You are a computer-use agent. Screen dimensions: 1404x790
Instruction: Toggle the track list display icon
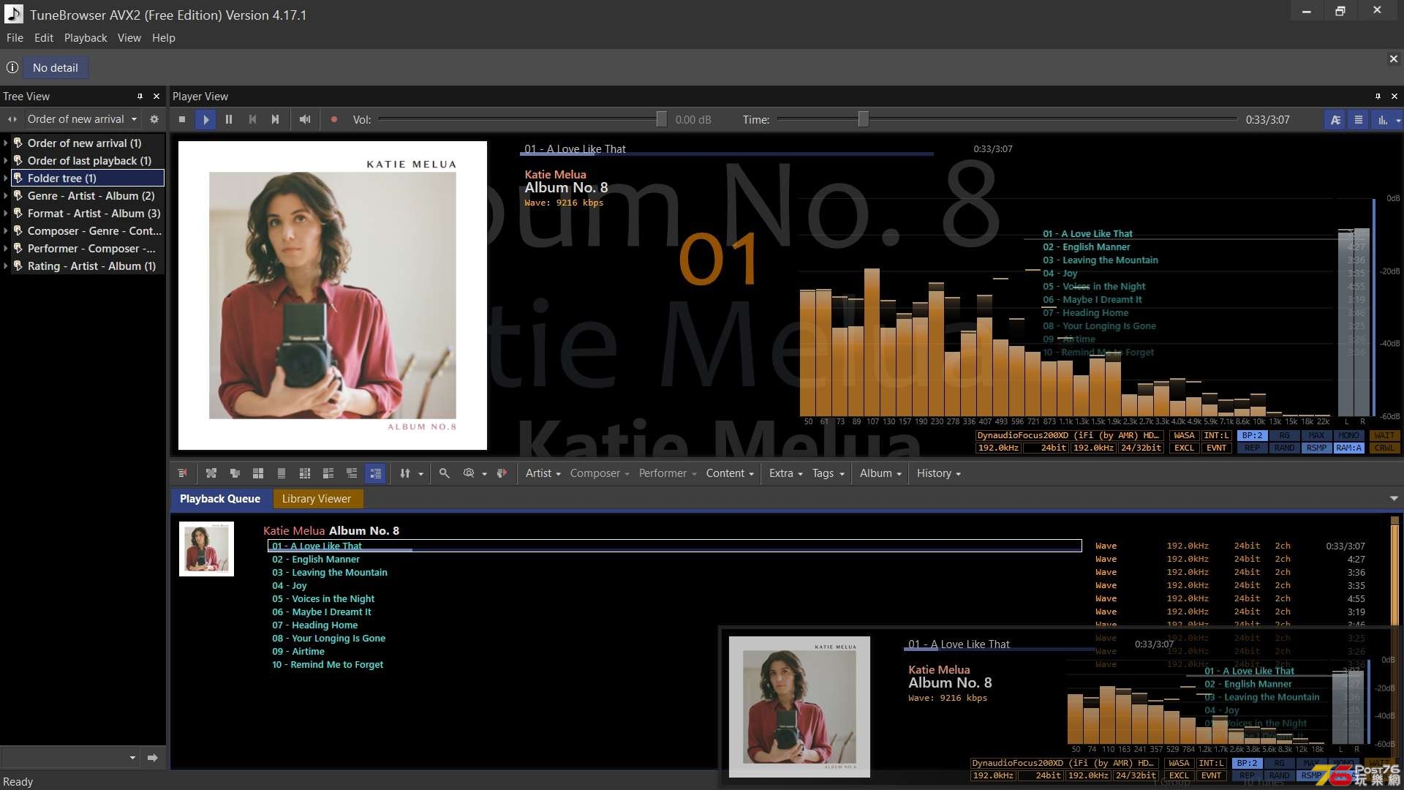(x=1359, y=120)
